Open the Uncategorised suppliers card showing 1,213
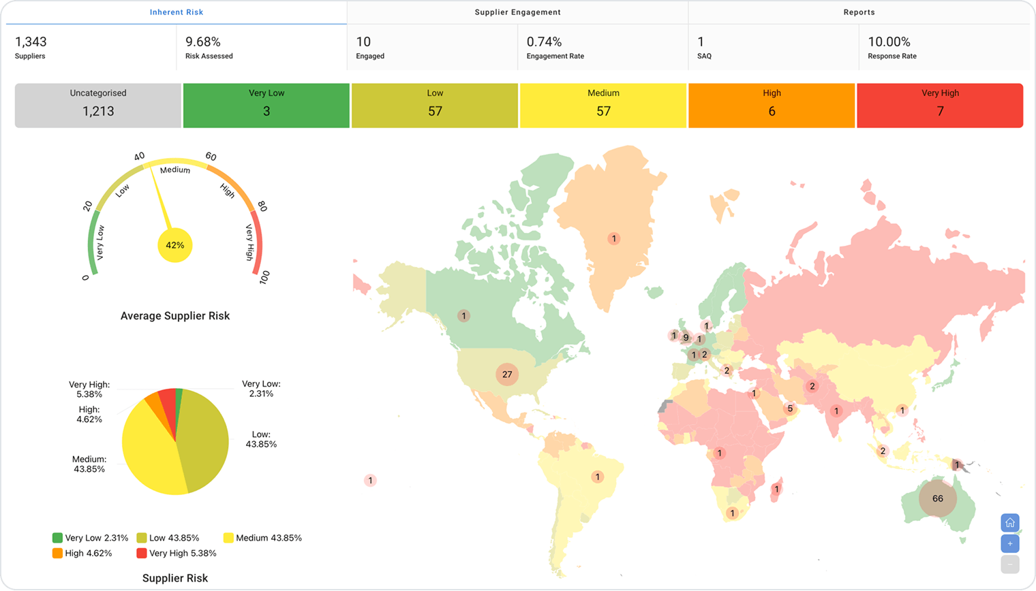Screen dimensions: 1036x591 pos(97,105)
